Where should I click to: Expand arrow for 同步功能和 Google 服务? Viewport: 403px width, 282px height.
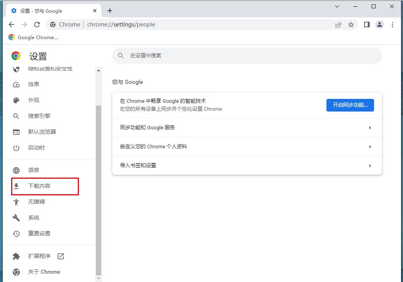pos(370,128)
